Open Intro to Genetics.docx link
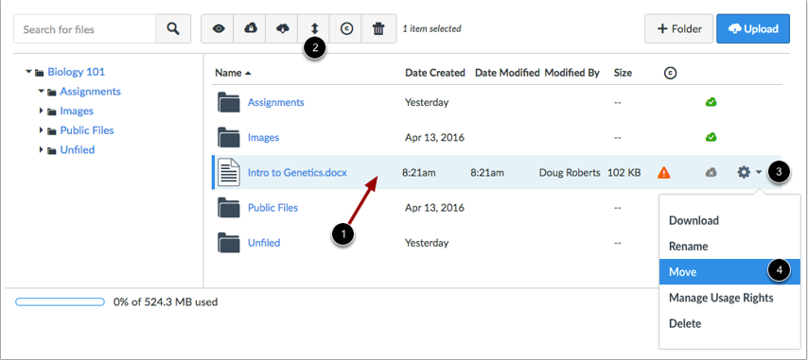 click(297, 173)
